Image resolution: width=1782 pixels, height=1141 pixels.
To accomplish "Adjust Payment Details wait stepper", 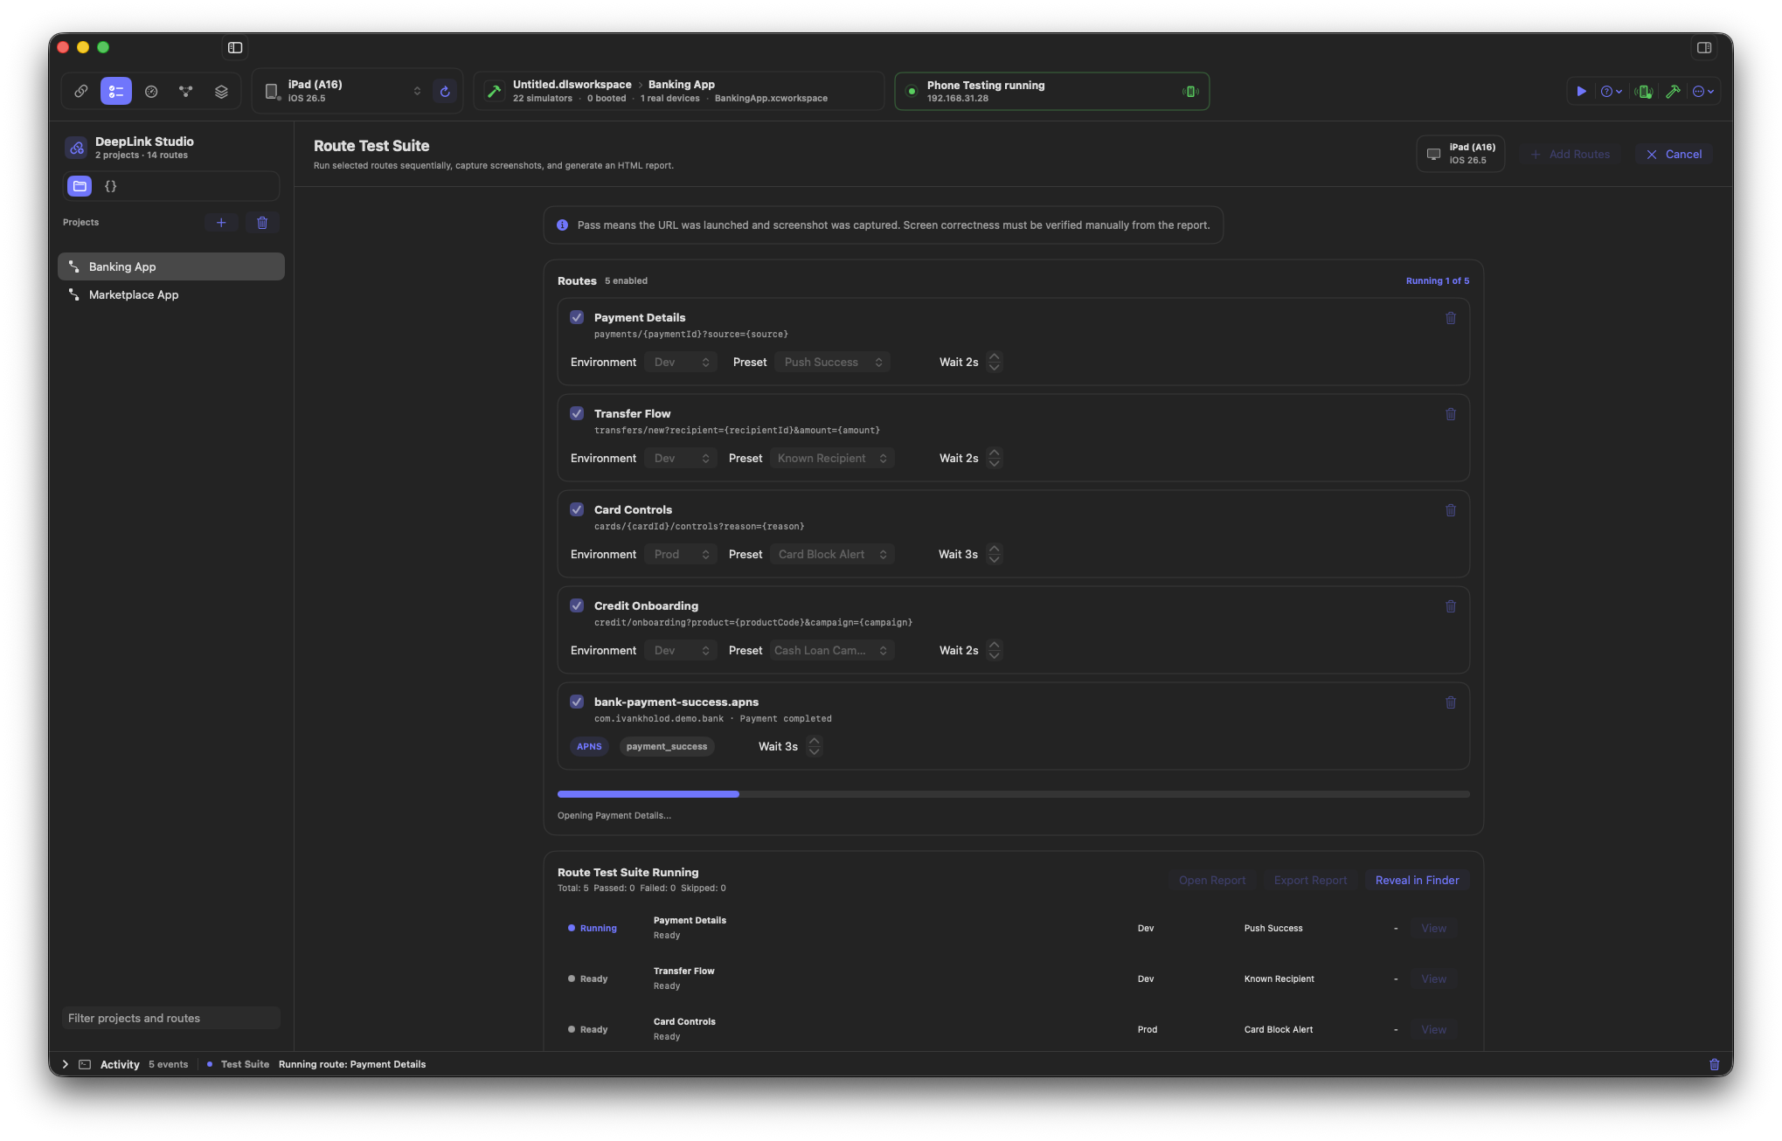I will point(994,362).
